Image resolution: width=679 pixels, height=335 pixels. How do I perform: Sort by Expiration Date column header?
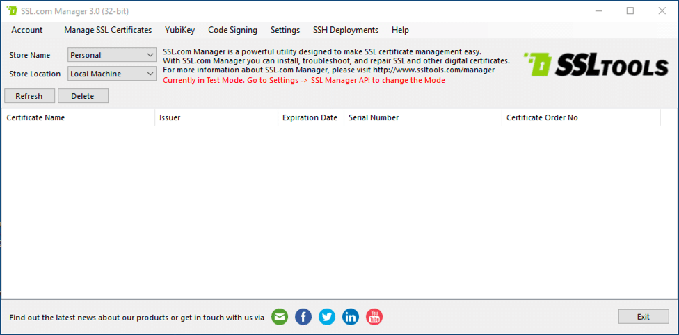[310, 118]
